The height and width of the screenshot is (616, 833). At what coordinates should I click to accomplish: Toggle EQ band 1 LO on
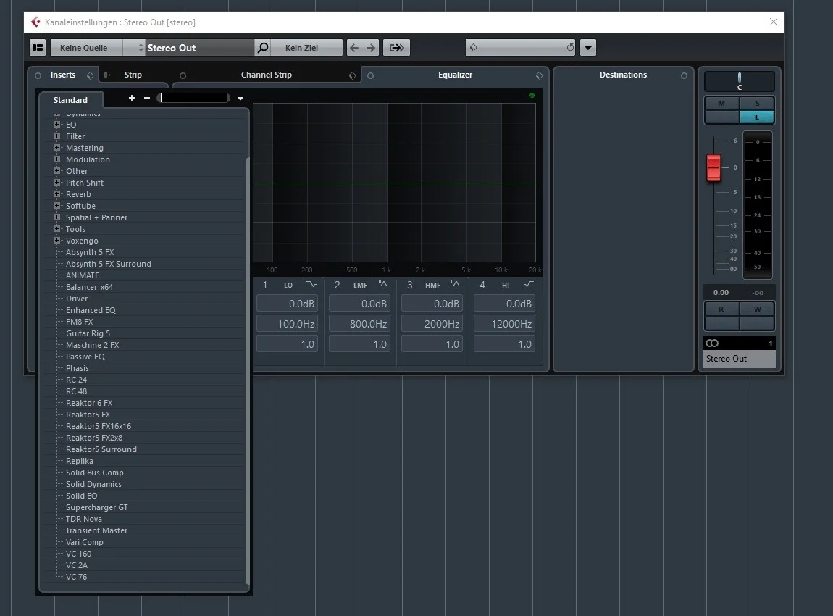pyautogui.click(x=265, y=285)
